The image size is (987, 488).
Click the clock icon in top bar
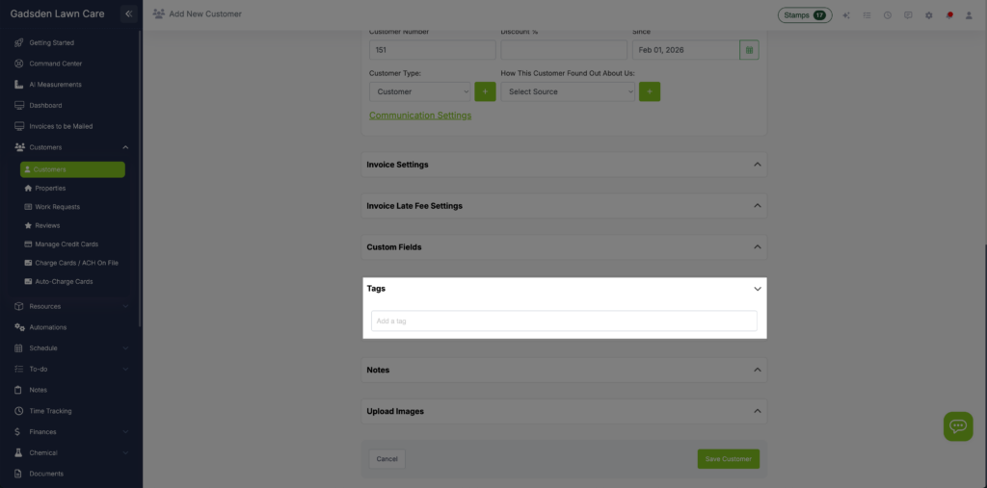(x=887, y=15)
